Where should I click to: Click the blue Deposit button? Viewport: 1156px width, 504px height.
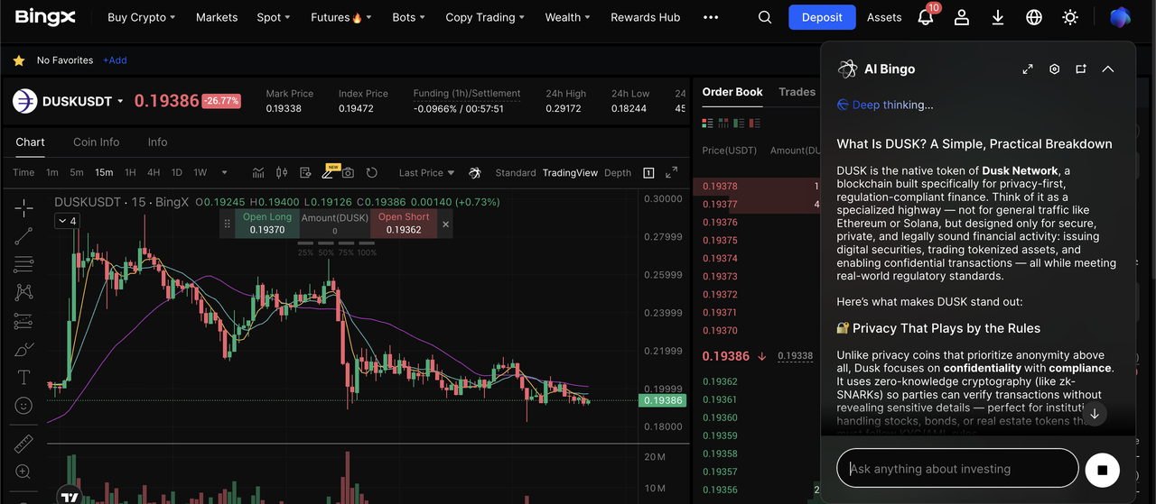(x=821, y=17)
